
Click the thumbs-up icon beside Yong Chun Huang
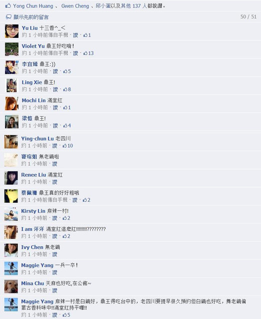(x=8, y=5)
